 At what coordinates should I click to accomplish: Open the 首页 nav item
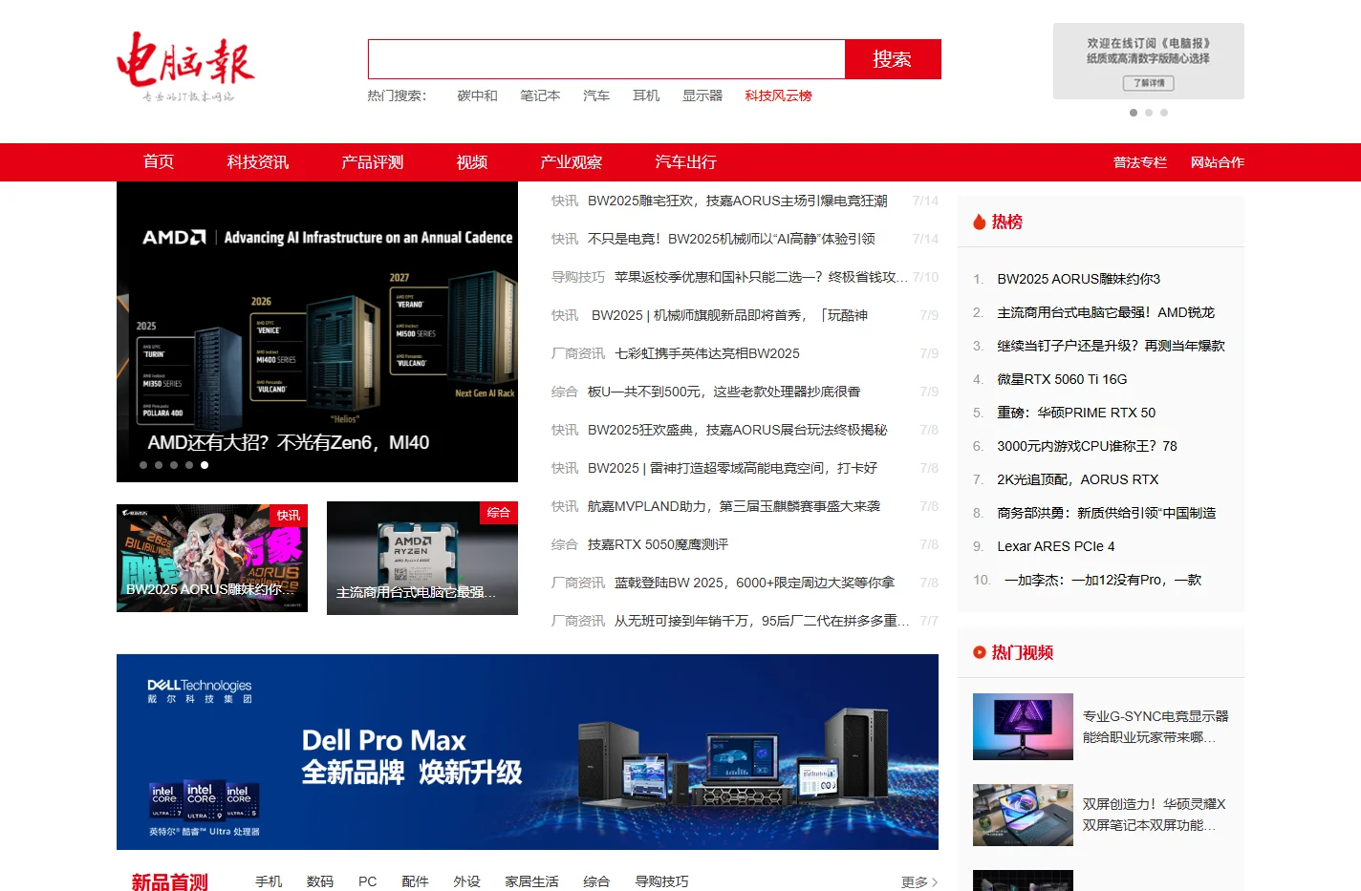[159, 162]
